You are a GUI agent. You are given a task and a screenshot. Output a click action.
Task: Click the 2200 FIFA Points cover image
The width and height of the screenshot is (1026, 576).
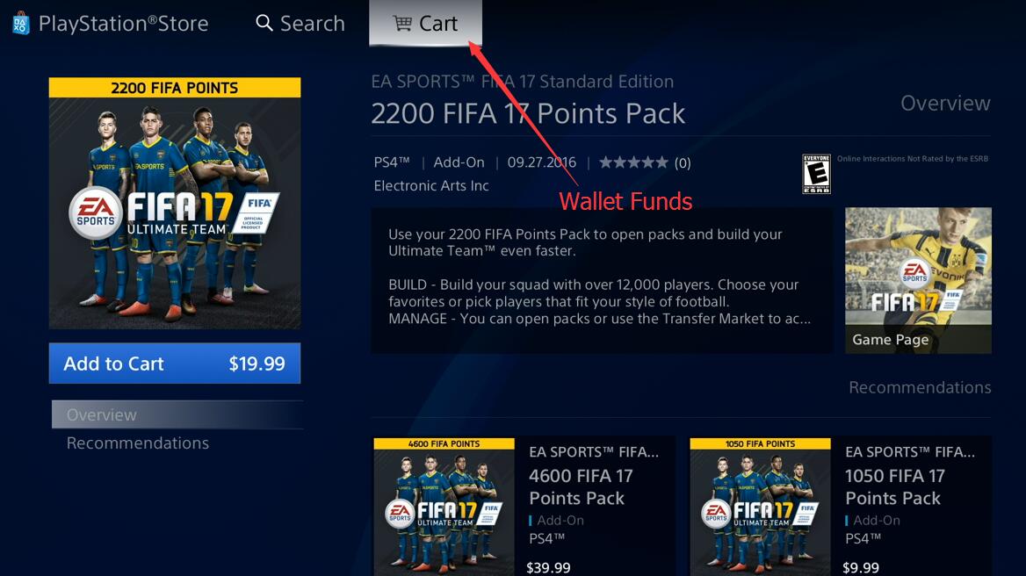(175, 203)
